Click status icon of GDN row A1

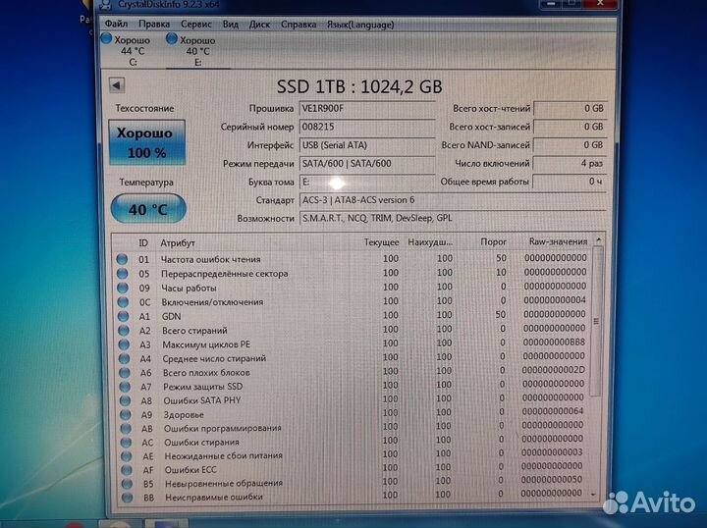(123, 316)
